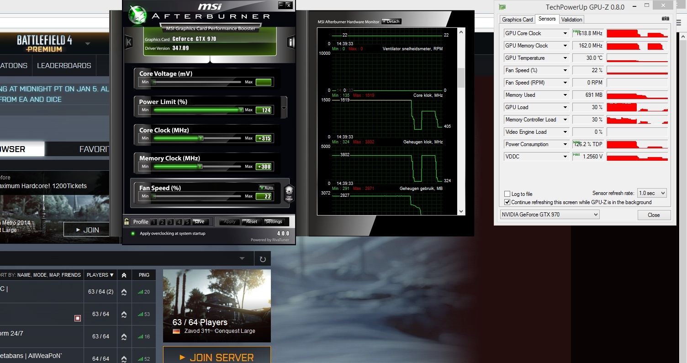Select Afterburner profile slot 3
Viewport: 687px width, 363px height.
(170, 222)
